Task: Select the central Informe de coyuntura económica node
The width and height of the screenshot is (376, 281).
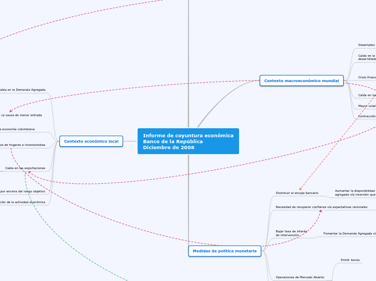Action: click(188, 142)
